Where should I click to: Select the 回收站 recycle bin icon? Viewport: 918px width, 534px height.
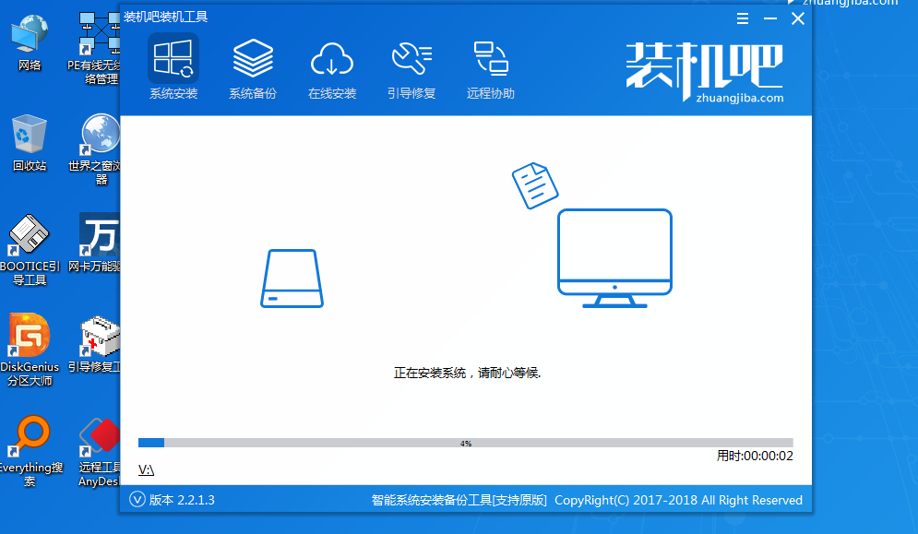coord(30,141)
